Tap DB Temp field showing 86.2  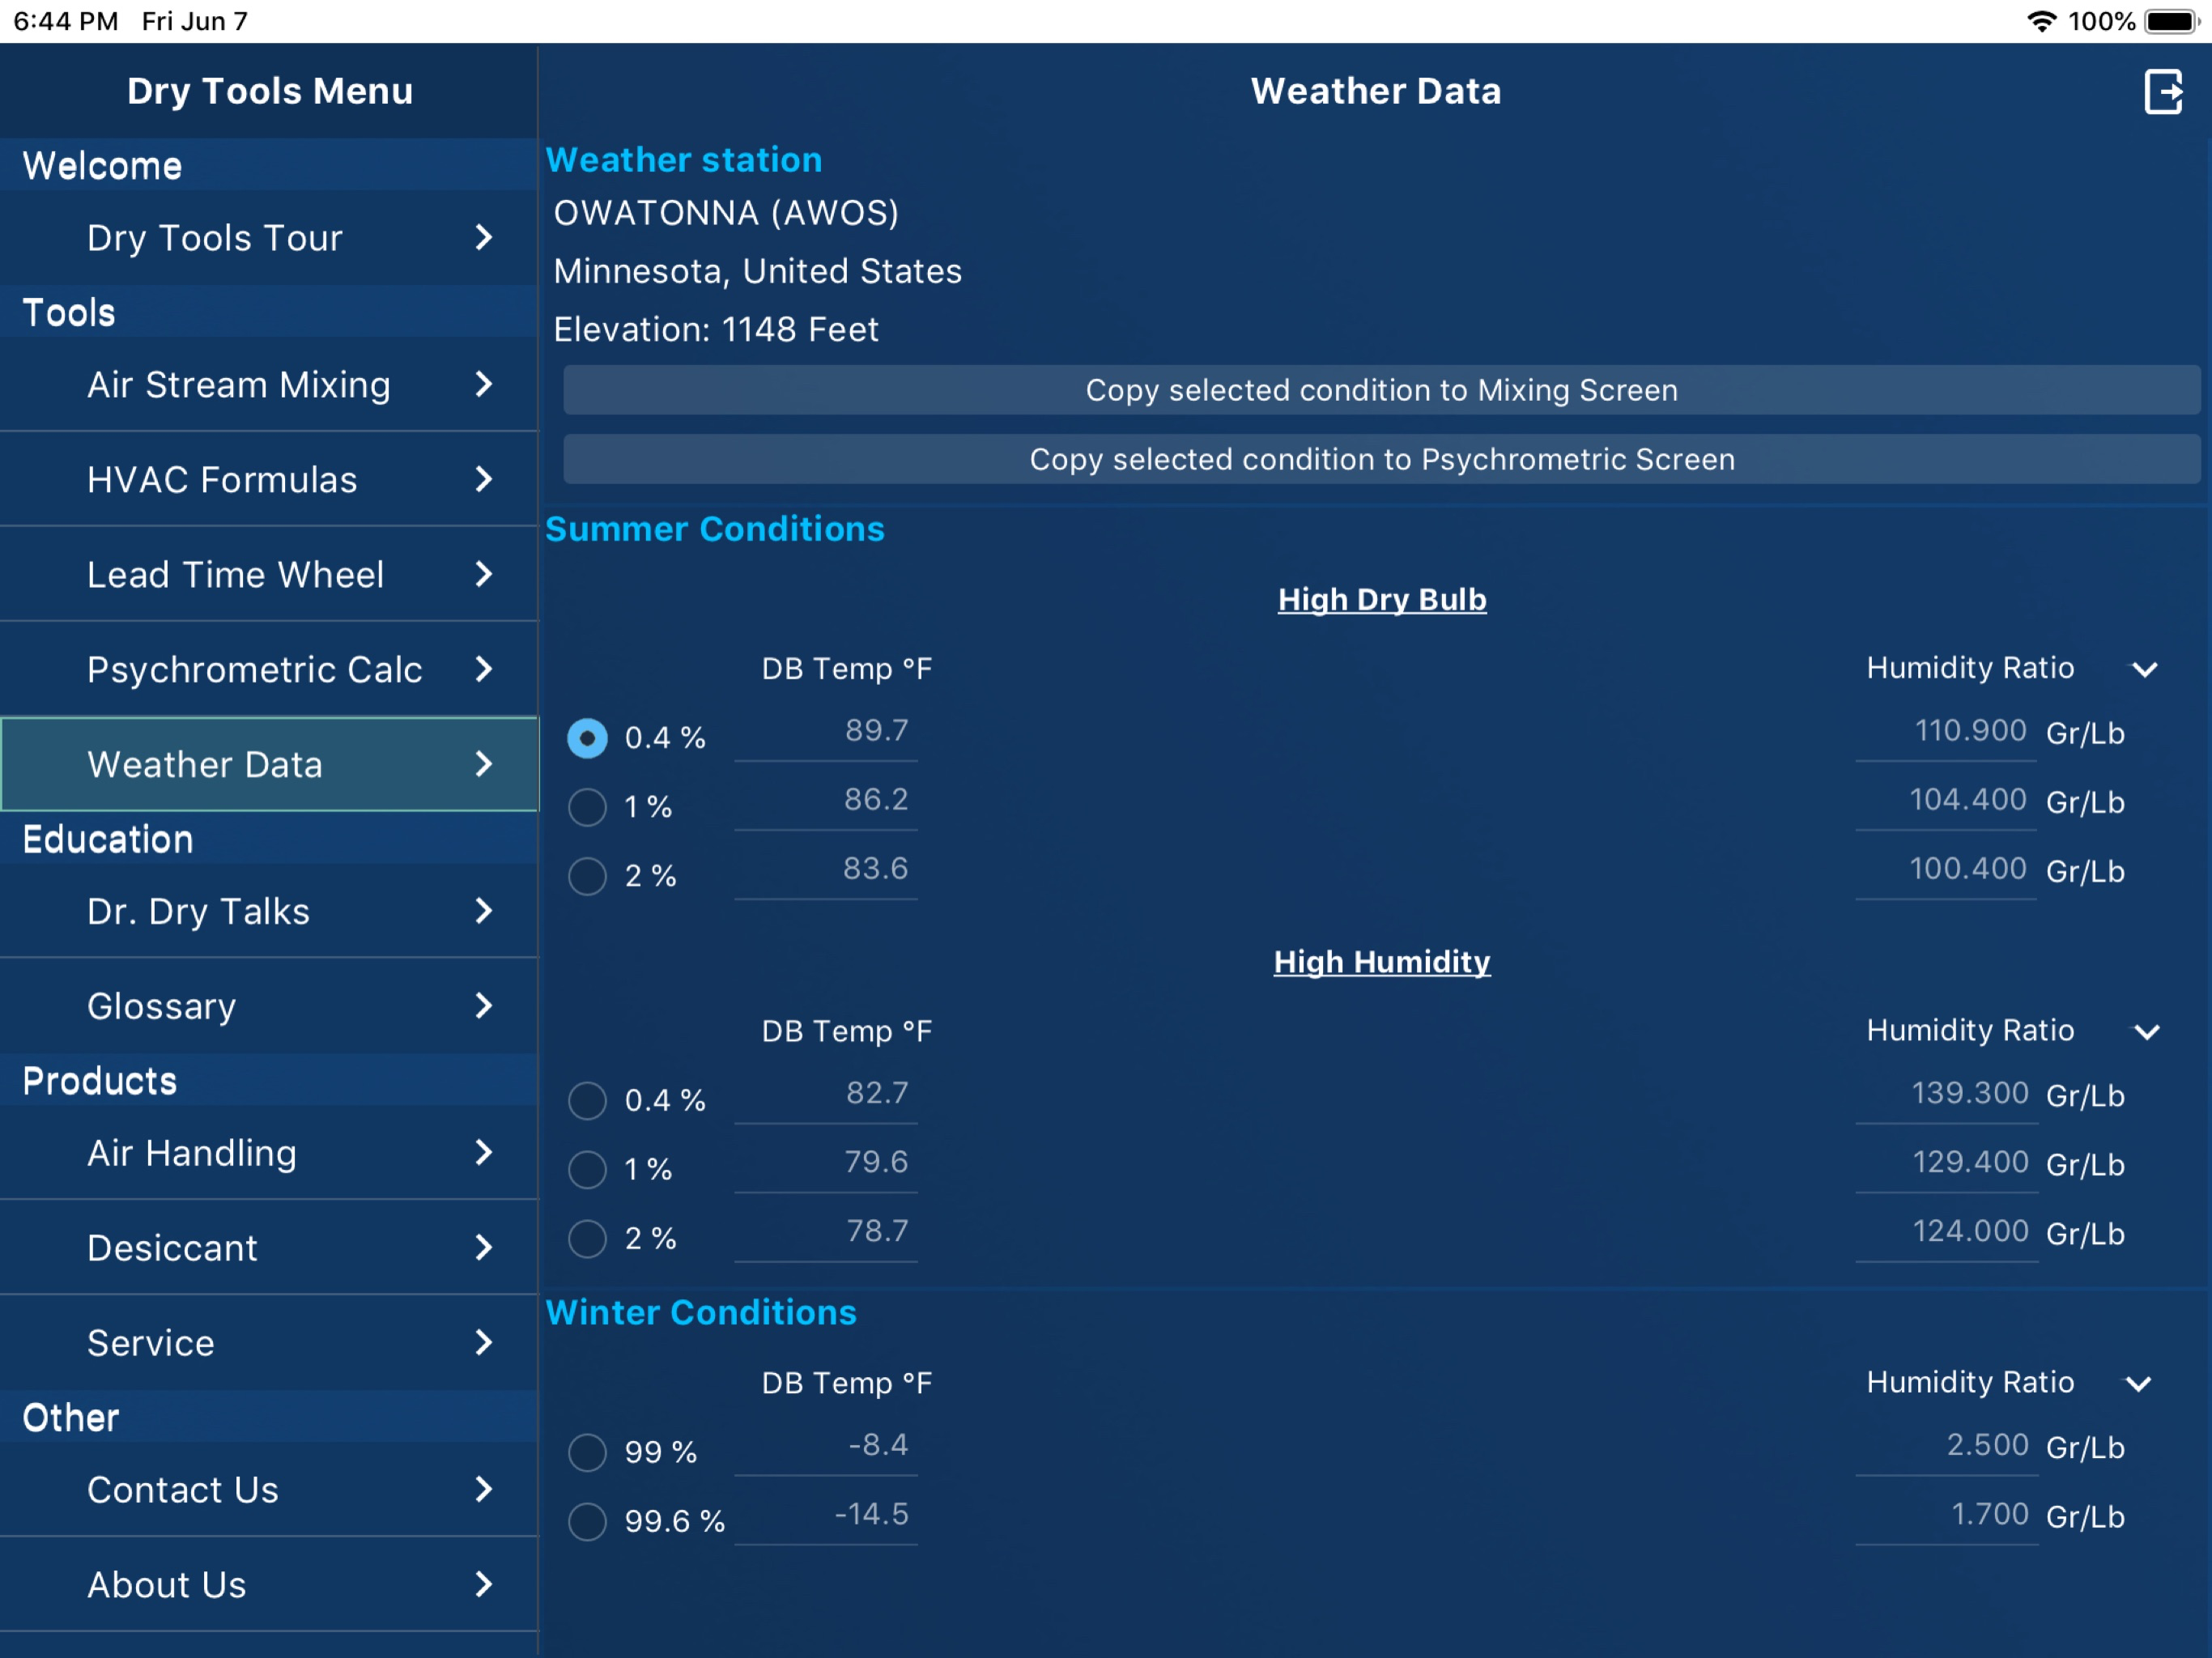[x=826, y=803]
